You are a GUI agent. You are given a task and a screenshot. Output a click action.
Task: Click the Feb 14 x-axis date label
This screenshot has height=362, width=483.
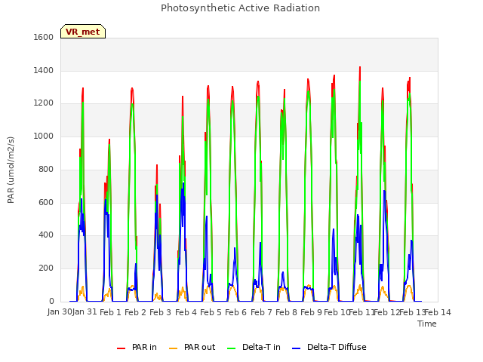[438, 312]
